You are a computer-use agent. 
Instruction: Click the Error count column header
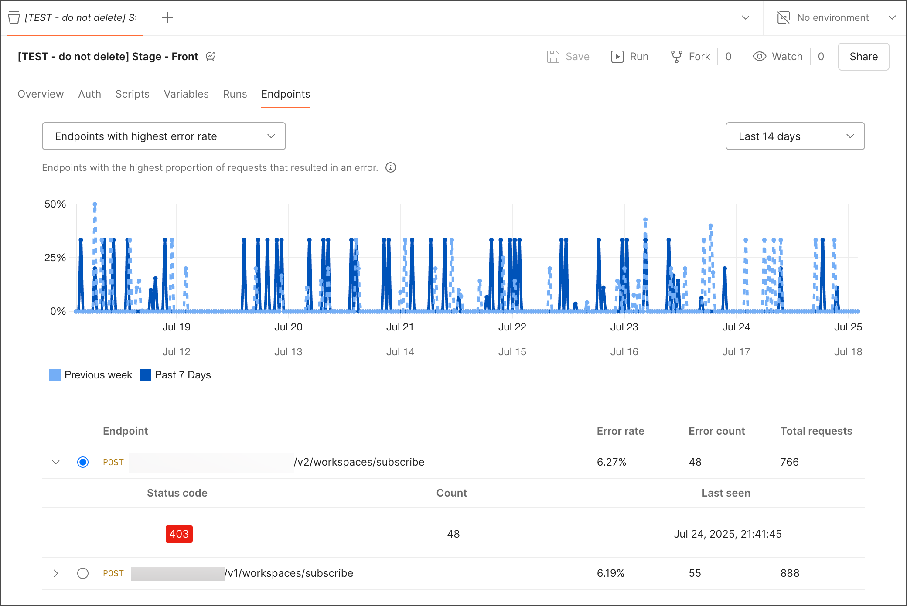click(x=716, y=431)
